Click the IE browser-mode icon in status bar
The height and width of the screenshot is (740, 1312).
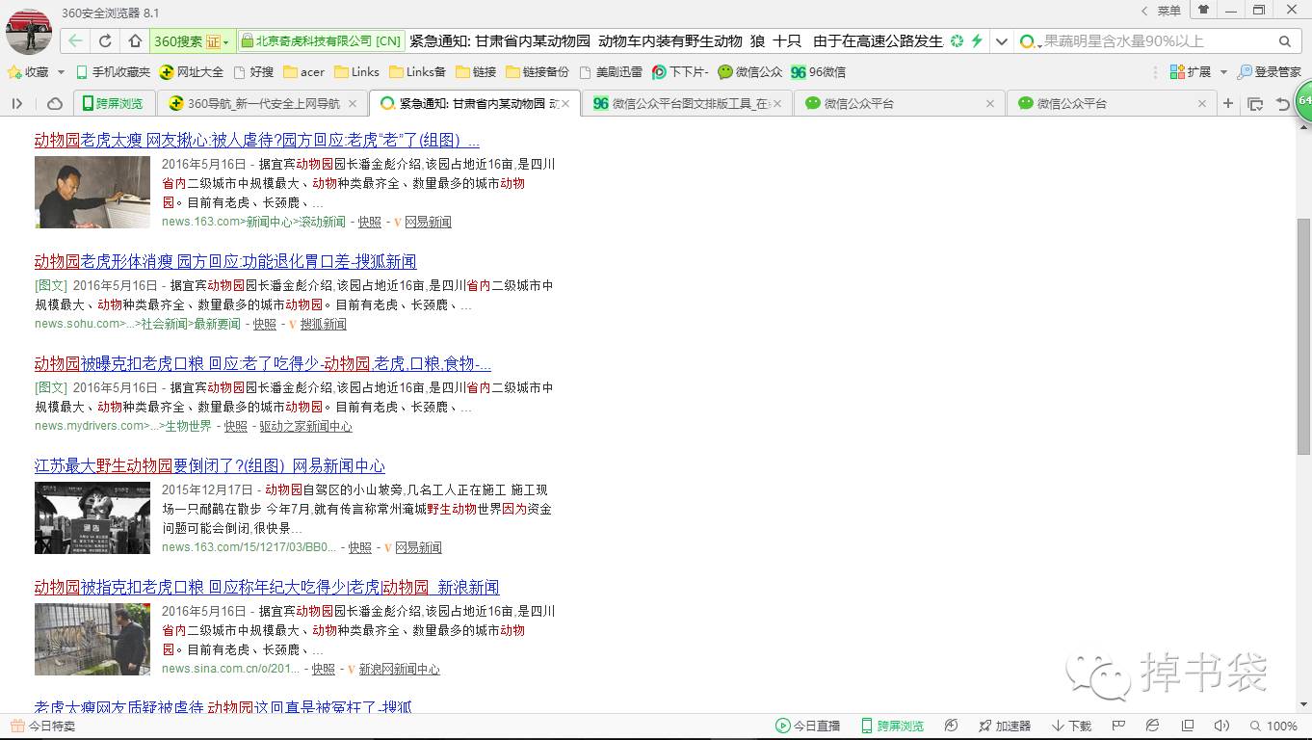coord(1153,726)
